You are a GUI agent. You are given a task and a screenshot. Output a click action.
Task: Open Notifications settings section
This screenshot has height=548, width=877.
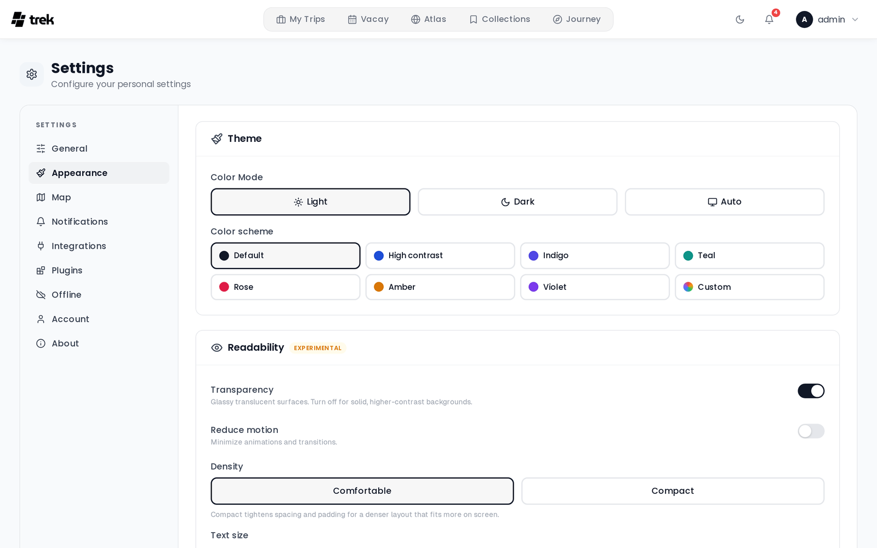(99, 221)
